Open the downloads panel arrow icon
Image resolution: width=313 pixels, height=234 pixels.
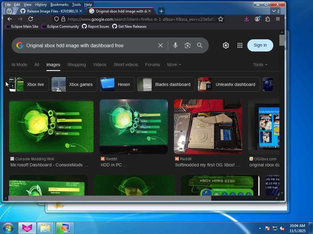[247, 19]
